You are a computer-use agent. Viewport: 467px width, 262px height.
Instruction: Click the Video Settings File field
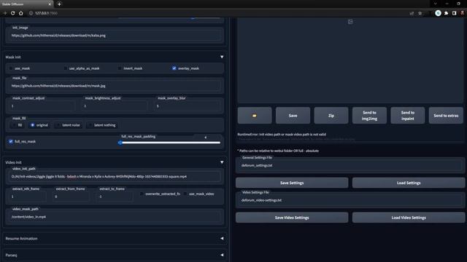coord(350,200)
